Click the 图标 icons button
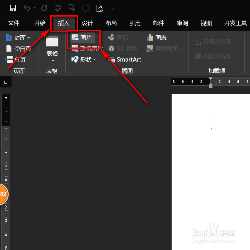The height and width of the screenshot is (250, 250). (x=118, y=38)
